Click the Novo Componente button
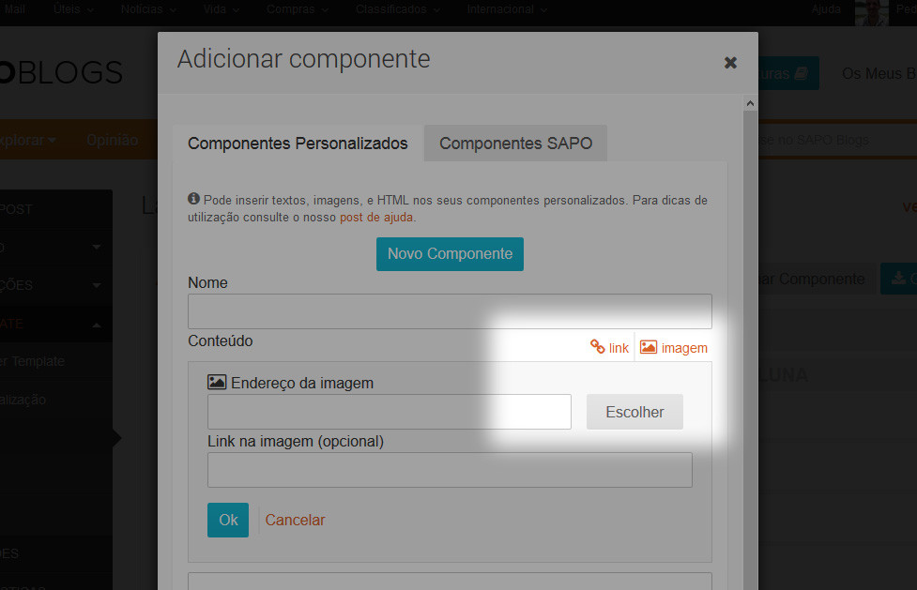Screen dimensions: 917x590 pos(450,253)
